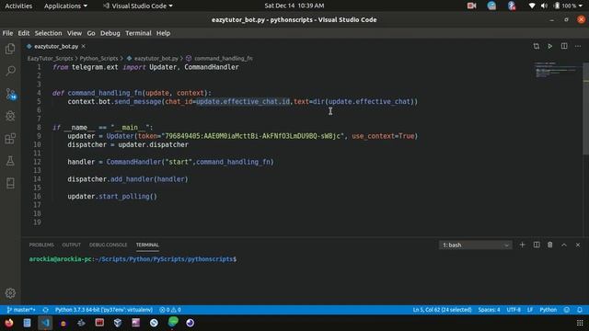Open the File menu
Image resolution: width=589 pixels, height=331 pixels.
coord(7,33)
